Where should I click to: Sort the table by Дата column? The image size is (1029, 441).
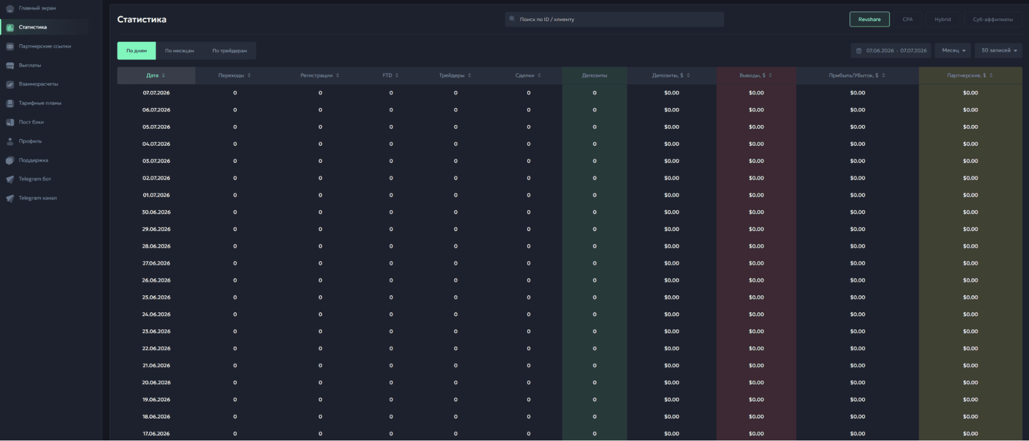[156, 75]
